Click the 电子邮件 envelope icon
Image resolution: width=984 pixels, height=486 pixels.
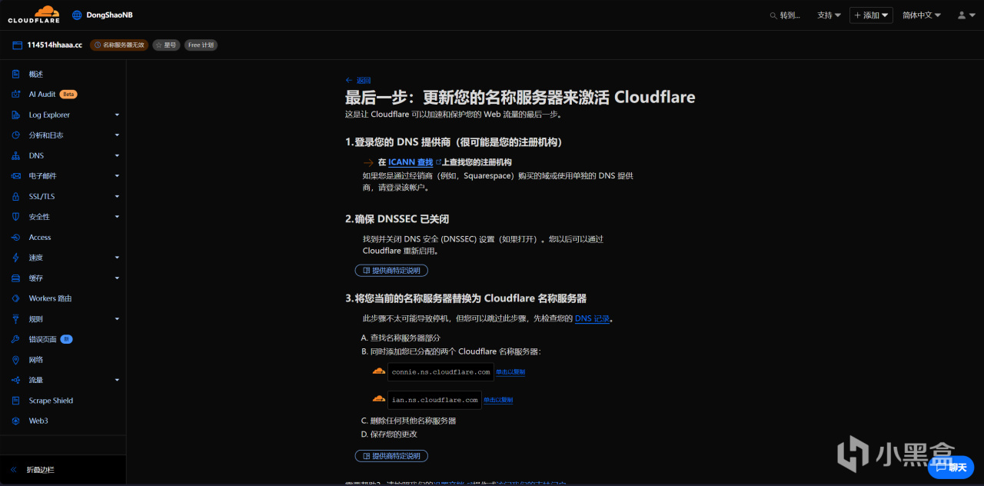pos(16,176)
